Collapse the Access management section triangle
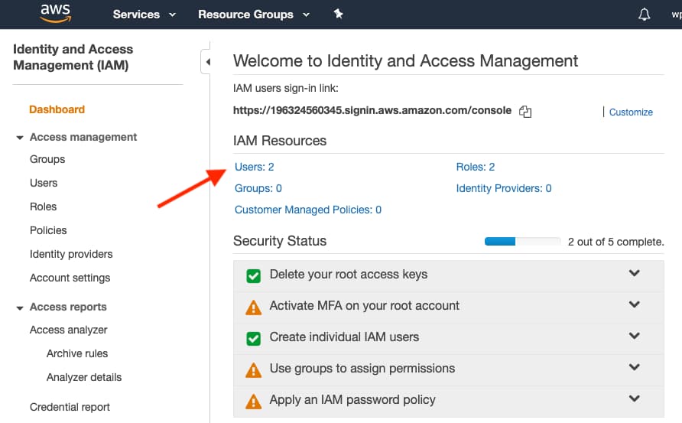 20,138
